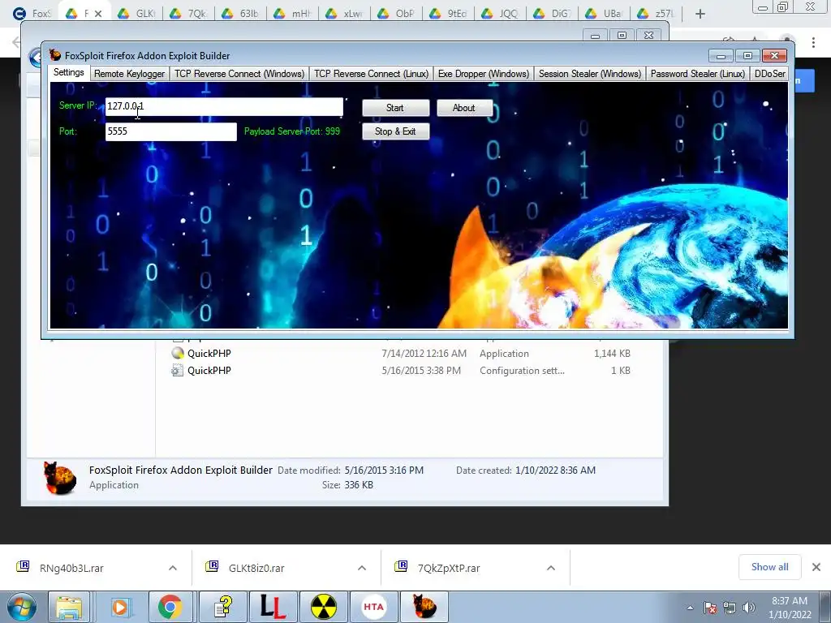Switch to the z57 browser tab
Screen dimensions: 831x623
coord(656,14)
